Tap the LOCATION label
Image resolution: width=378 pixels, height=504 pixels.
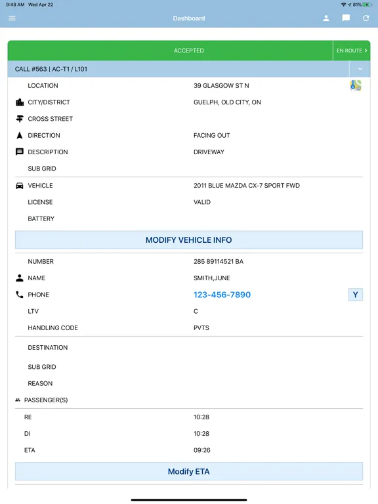click(43, 85)
